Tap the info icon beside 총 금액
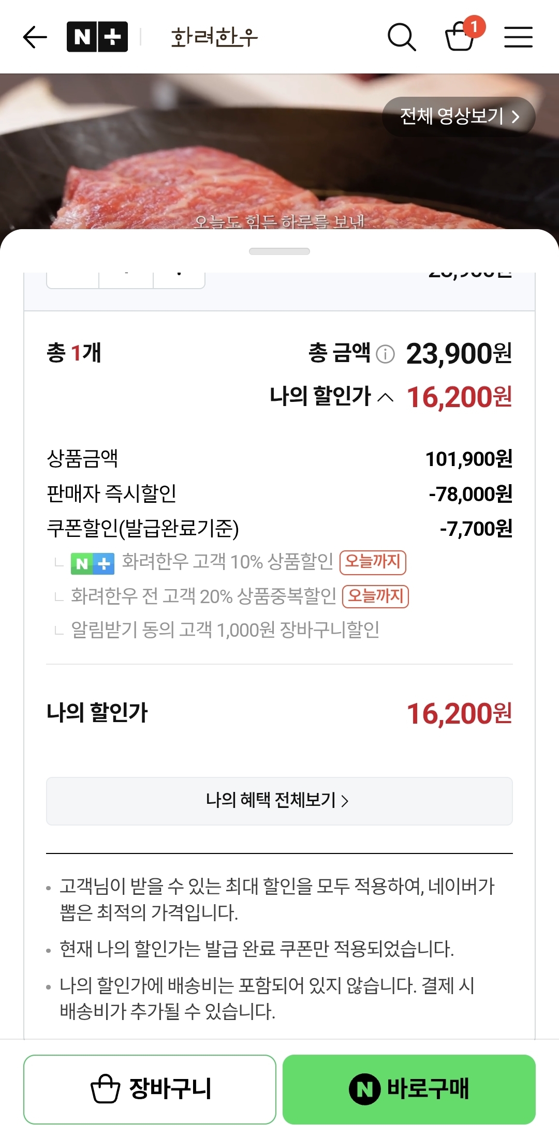559x1139 pixels. 385,354
